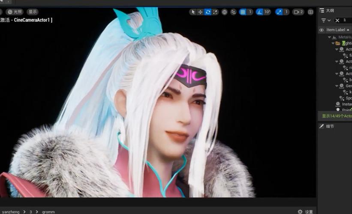Open surface snapping options icon
Image resolution: width=352 pixels, height=214 pixels.
click(234, 12)
